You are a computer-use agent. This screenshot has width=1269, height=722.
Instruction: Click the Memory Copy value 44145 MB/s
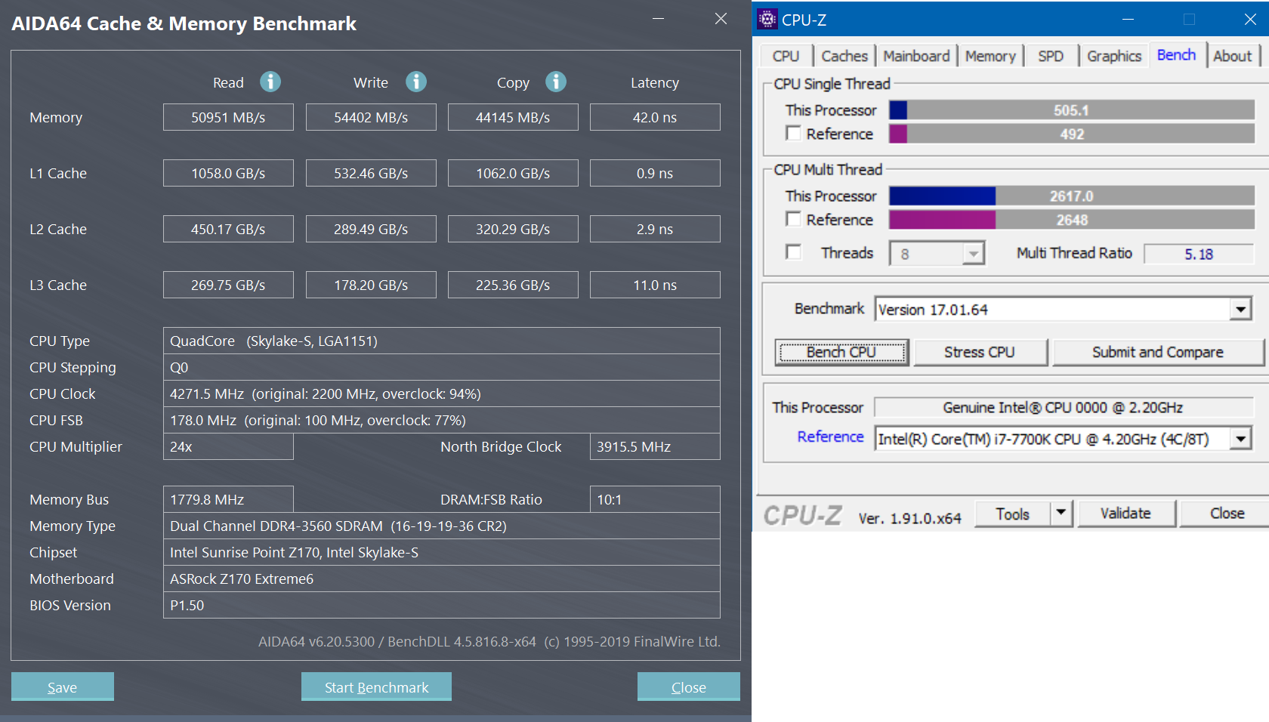(513, 117)
